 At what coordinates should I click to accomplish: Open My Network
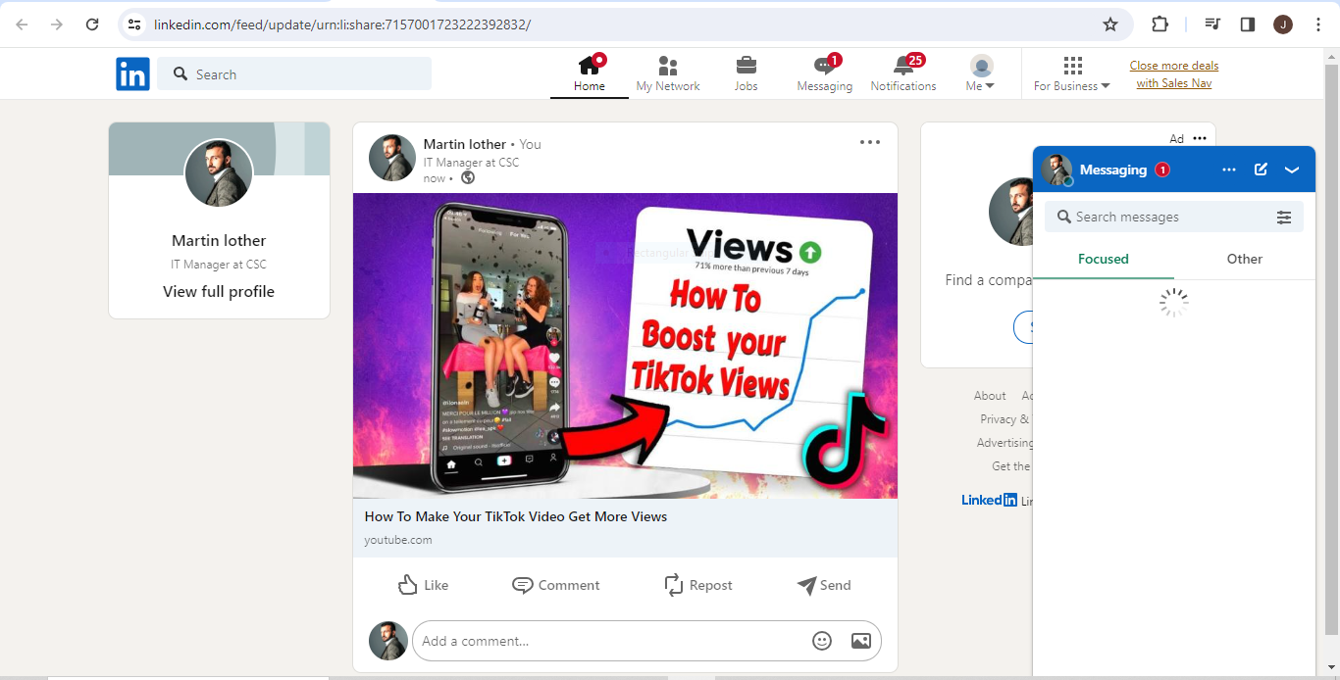668,73
